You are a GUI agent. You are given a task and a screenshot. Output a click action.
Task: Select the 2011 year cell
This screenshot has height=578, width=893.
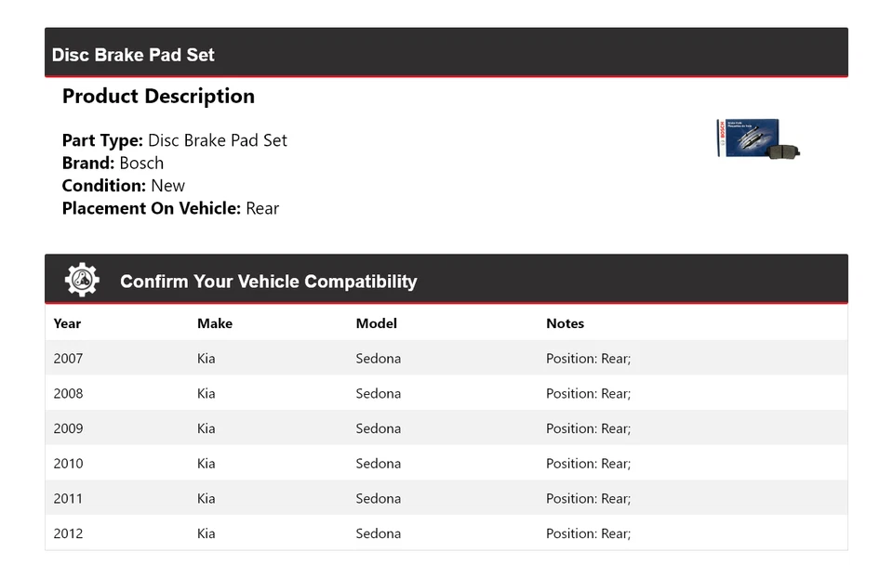(x=68, y=499)
